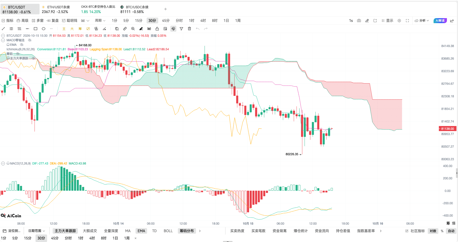
Task: Switch to BTC/USDC永续 tab
Action: [x=135, y=9]
